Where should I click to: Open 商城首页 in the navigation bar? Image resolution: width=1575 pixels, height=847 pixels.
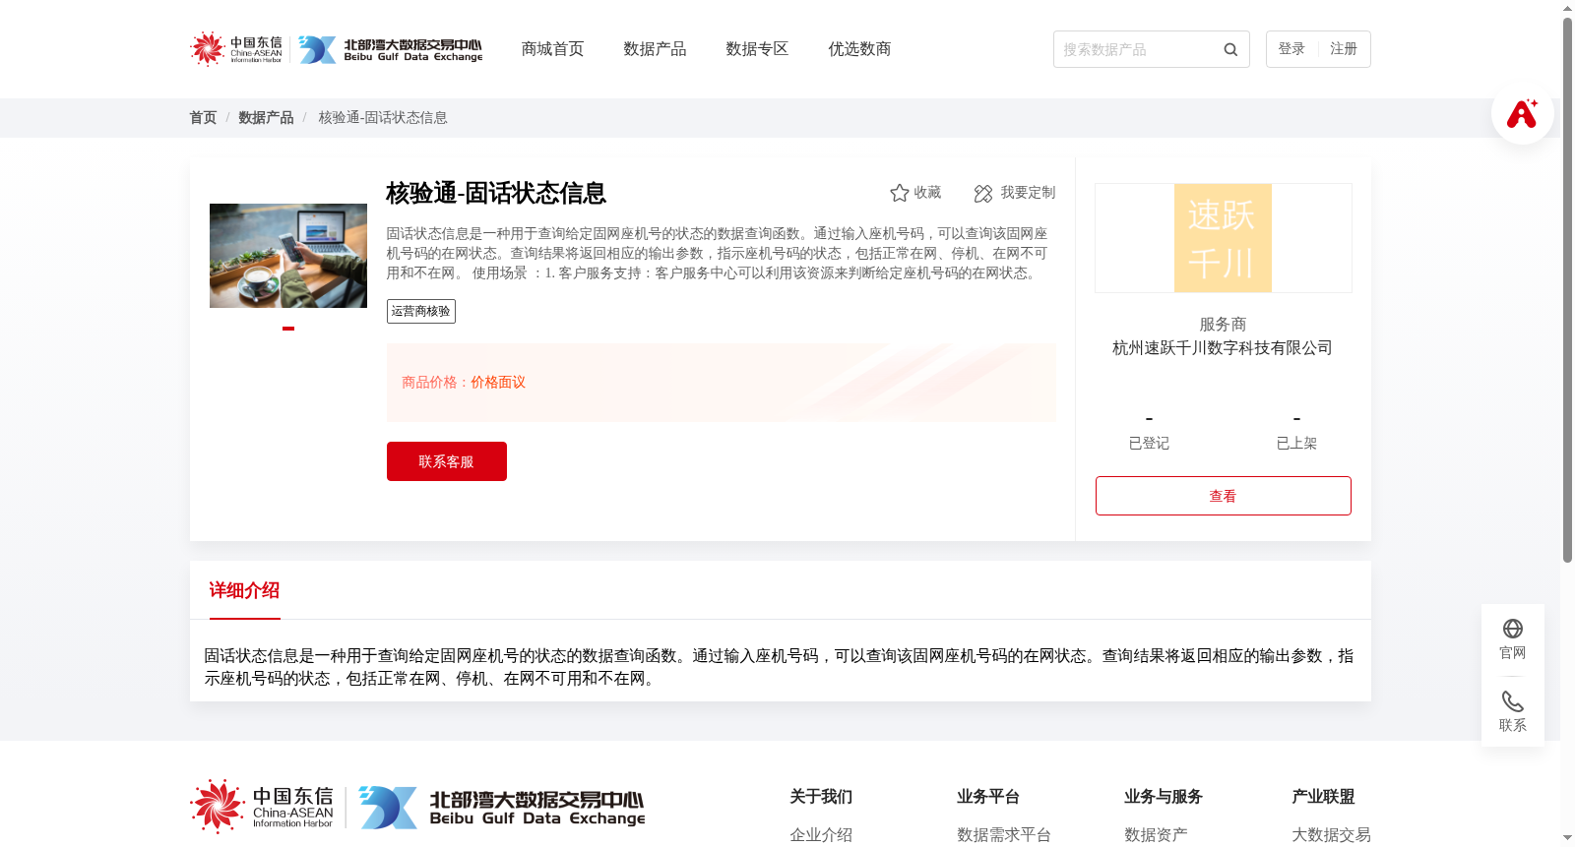click(x=552, y=49)
